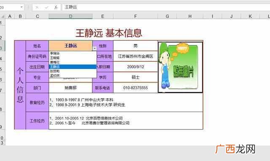
Task: Click the 学历 label cell
Action: pyautogui.click(x=103, y=77)
